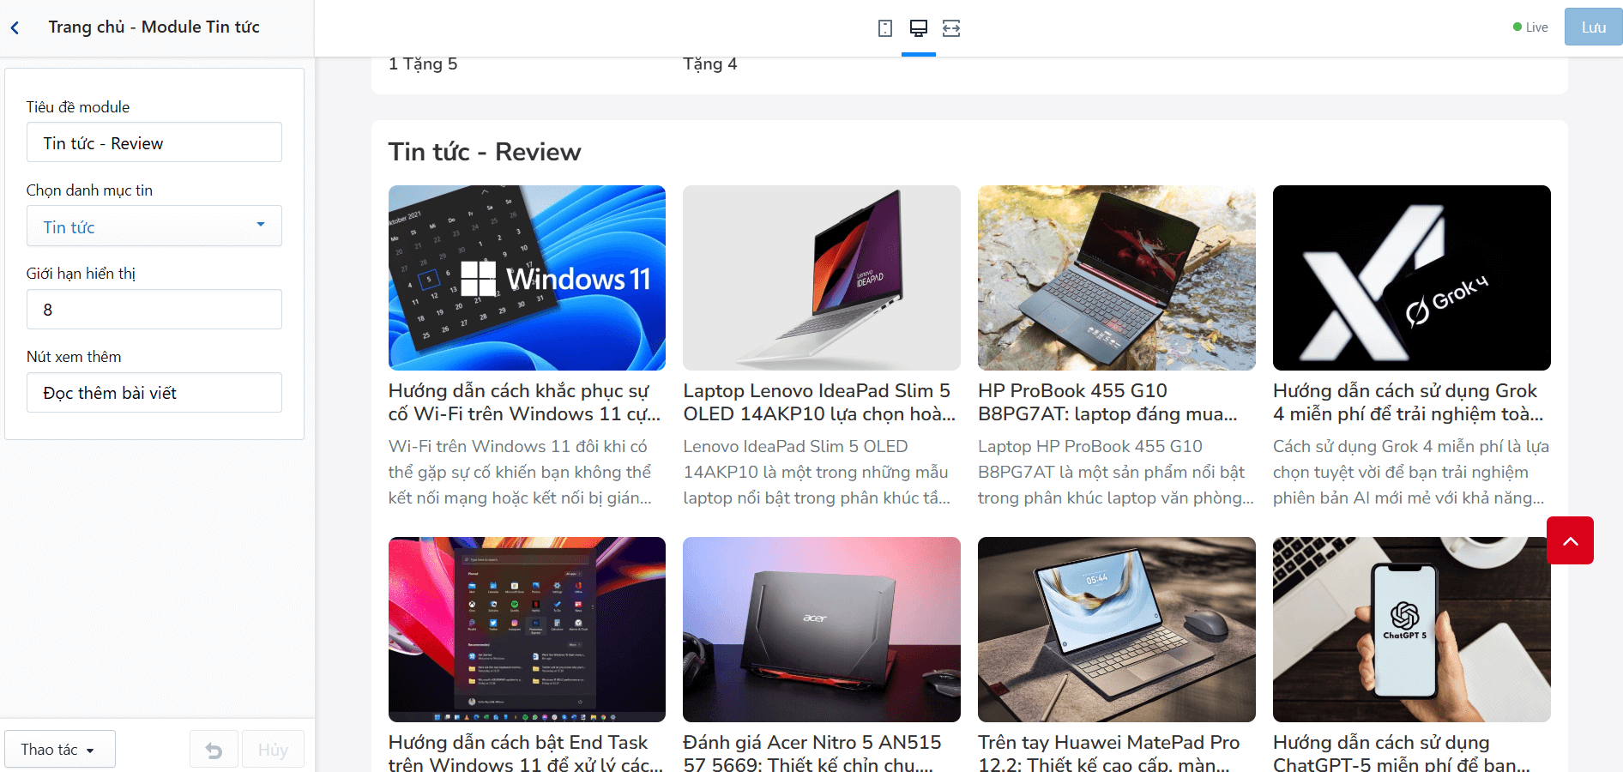
Task: Expand the Thao tác dropdown menu
Action: 60,750
